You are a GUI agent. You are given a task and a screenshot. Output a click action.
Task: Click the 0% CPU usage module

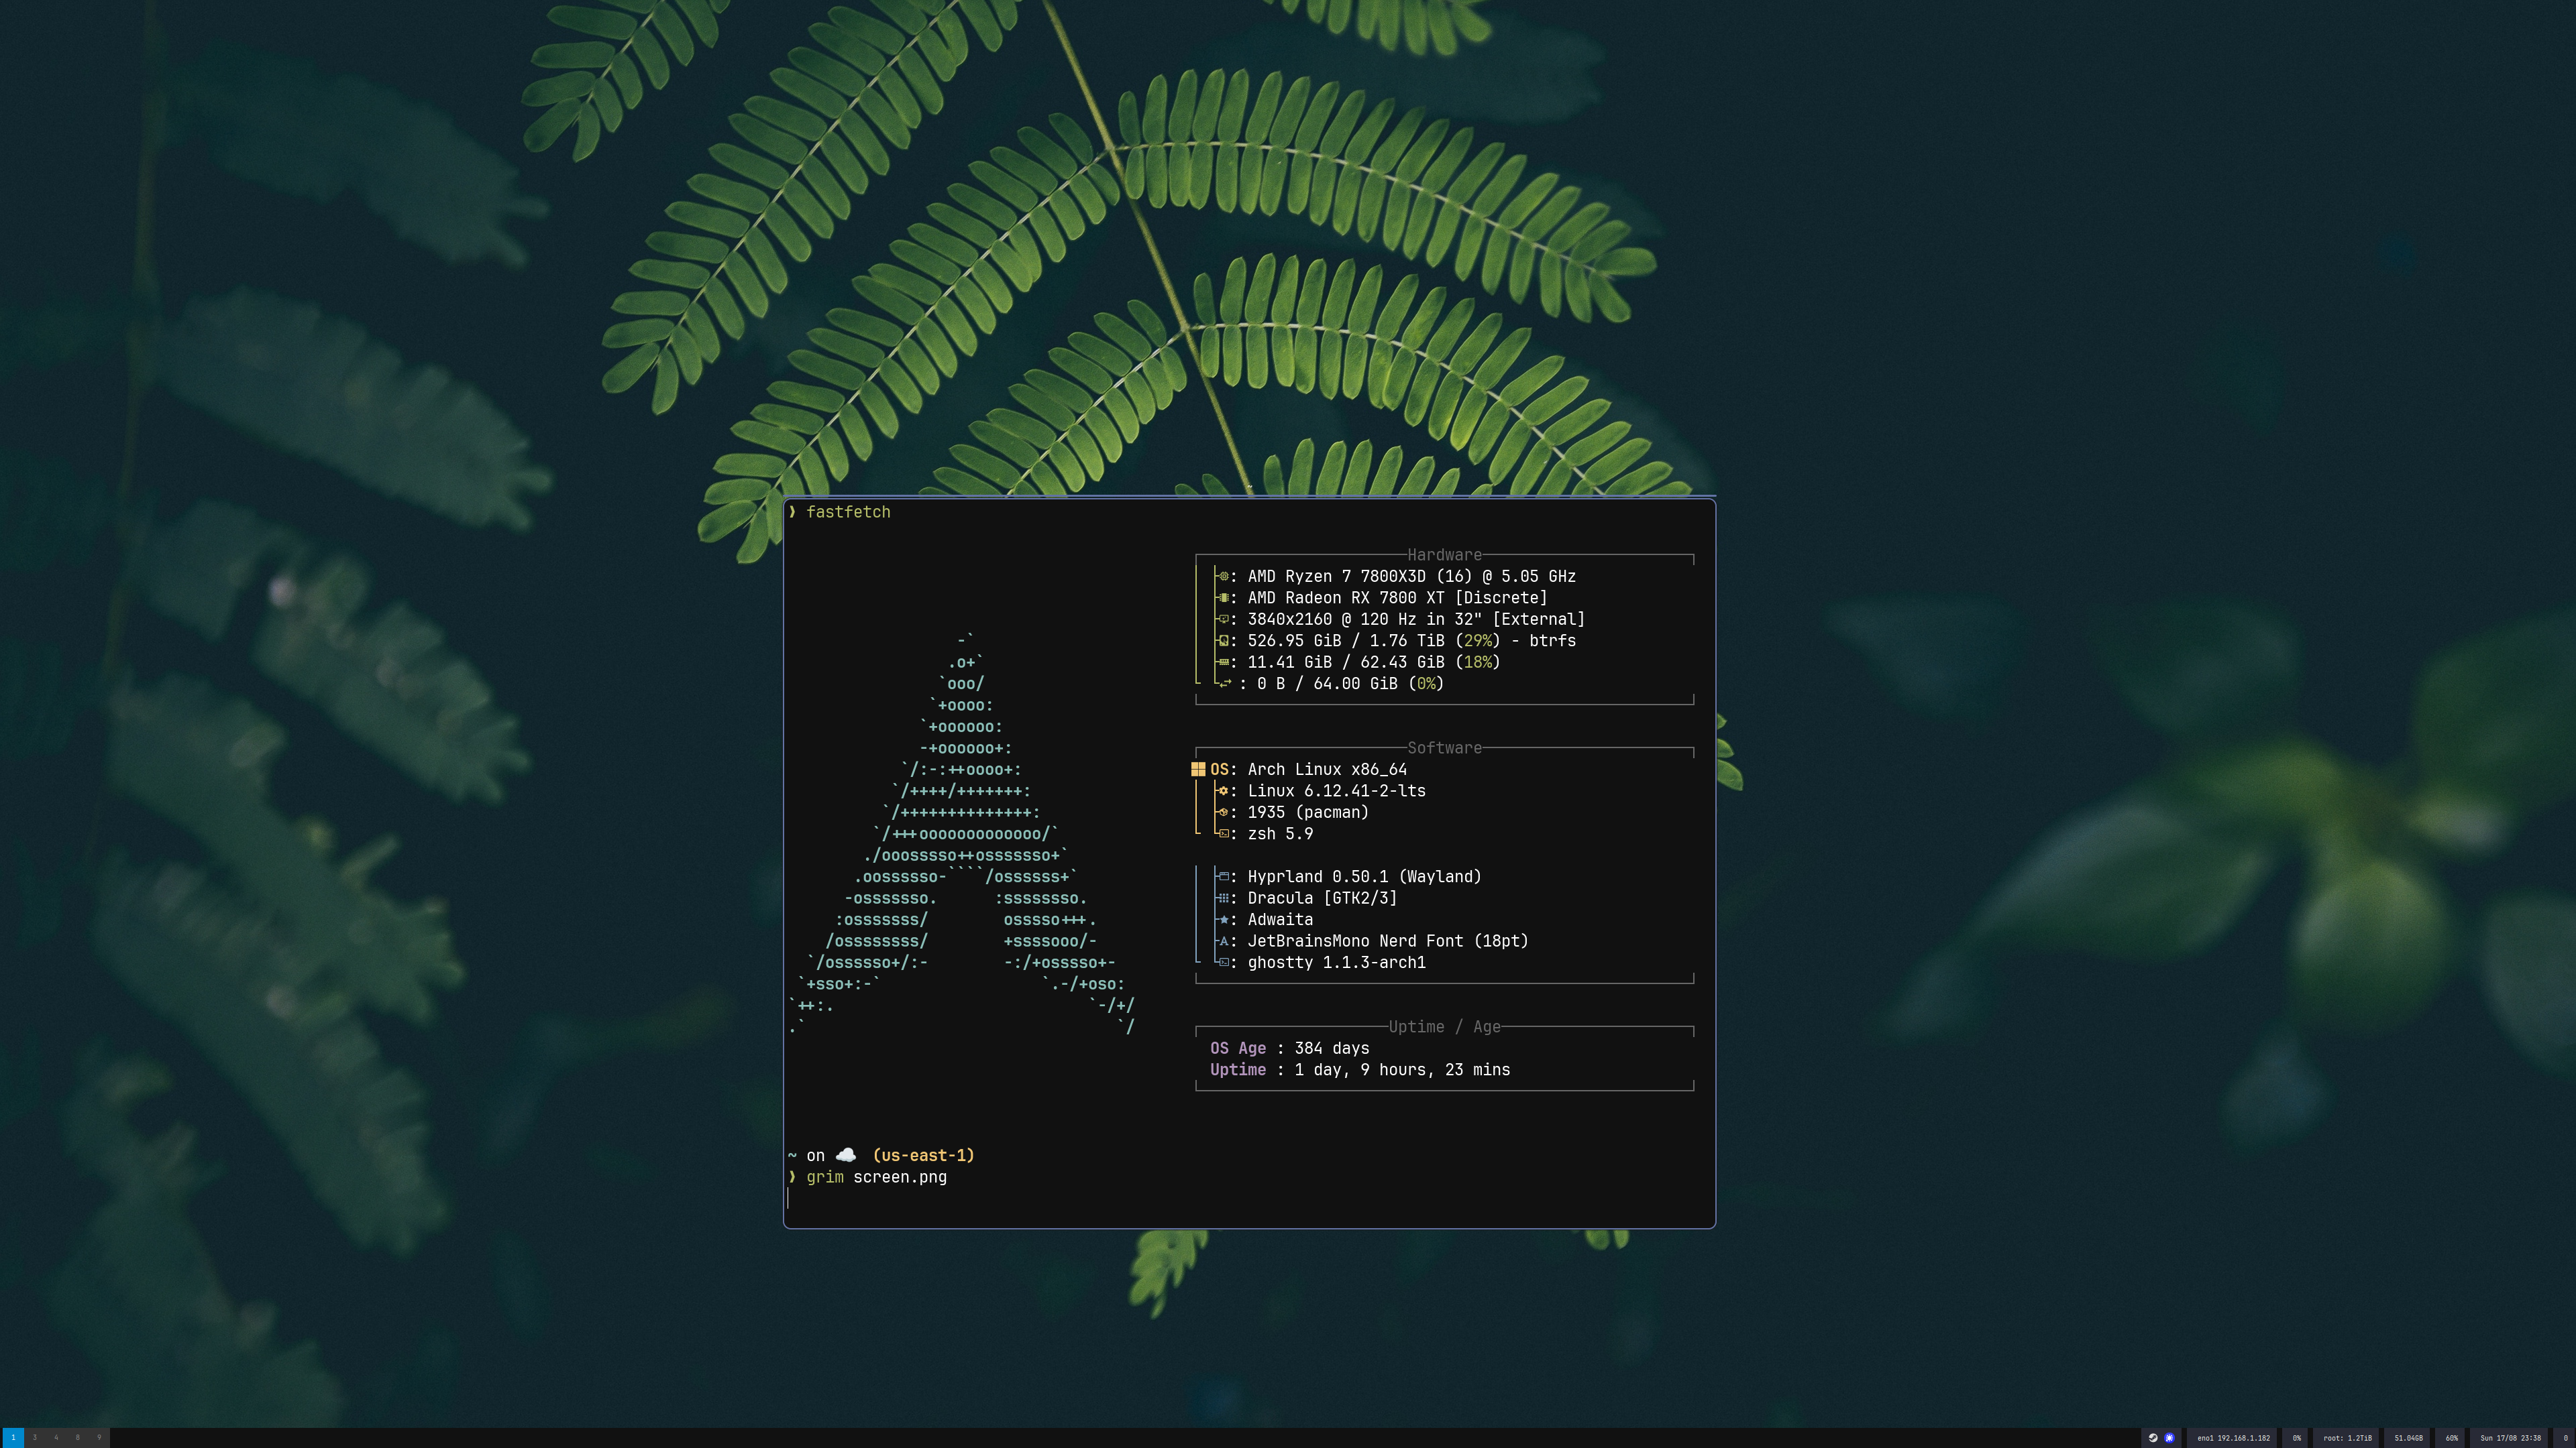click(2296, 1438)
